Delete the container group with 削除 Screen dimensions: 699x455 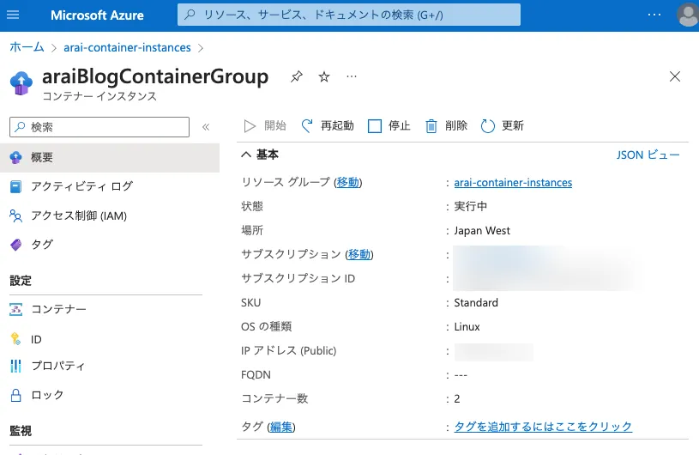point(446,126)
